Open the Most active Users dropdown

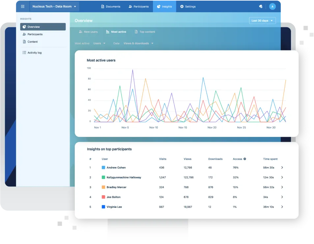99,43
